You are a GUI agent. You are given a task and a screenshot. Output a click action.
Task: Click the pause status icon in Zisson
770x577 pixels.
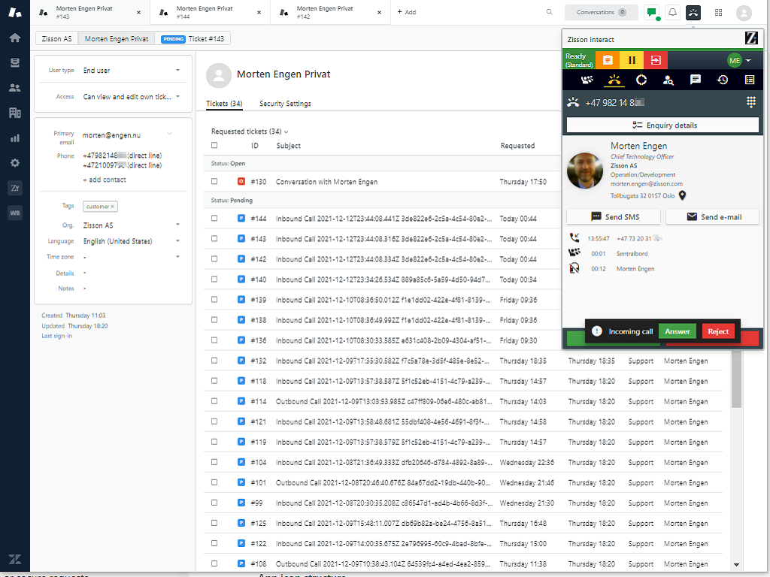(x=632, y=60)
